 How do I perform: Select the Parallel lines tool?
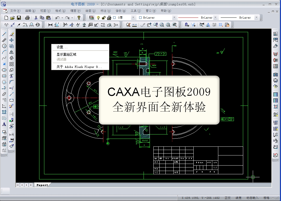pyautogui.click(x=4, y=40)
